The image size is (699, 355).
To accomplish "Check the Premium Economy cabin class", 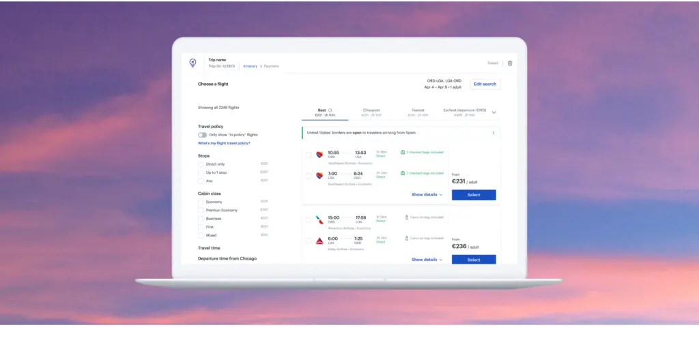I will (201, 211).
